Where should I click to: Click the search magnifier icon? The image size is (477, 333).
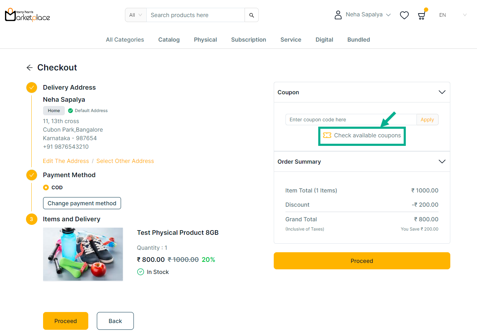coord(251,15)
